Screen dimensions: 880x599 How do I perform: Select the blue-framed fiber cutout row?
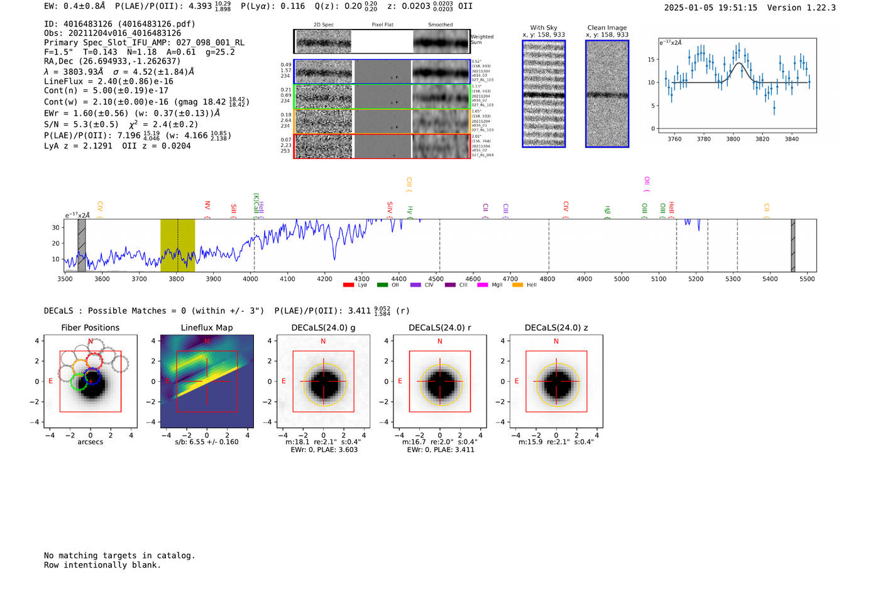pos(382,72)
